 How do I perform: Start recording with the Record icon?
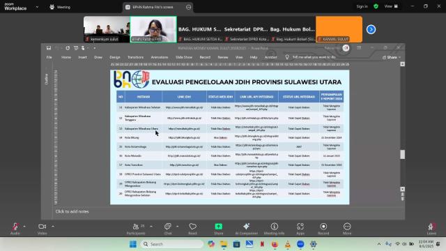click(x=323, y=229)
